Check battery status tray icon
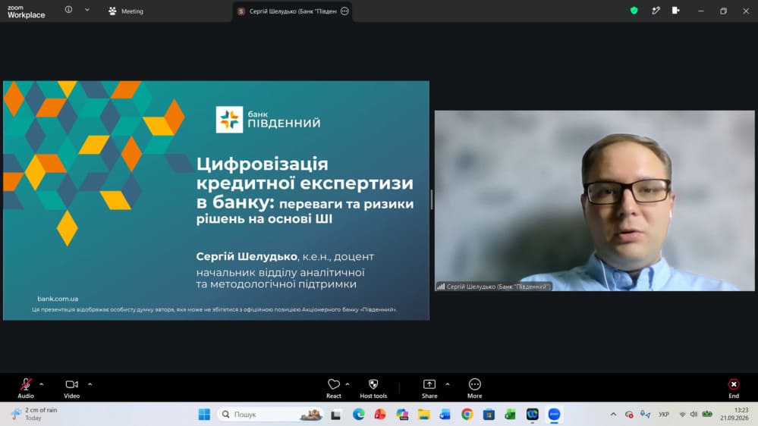The width and height of the screenshot is (758, 426). [707, 415]
